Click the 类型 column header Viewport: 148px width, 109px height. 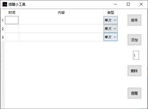click(110, 12)
